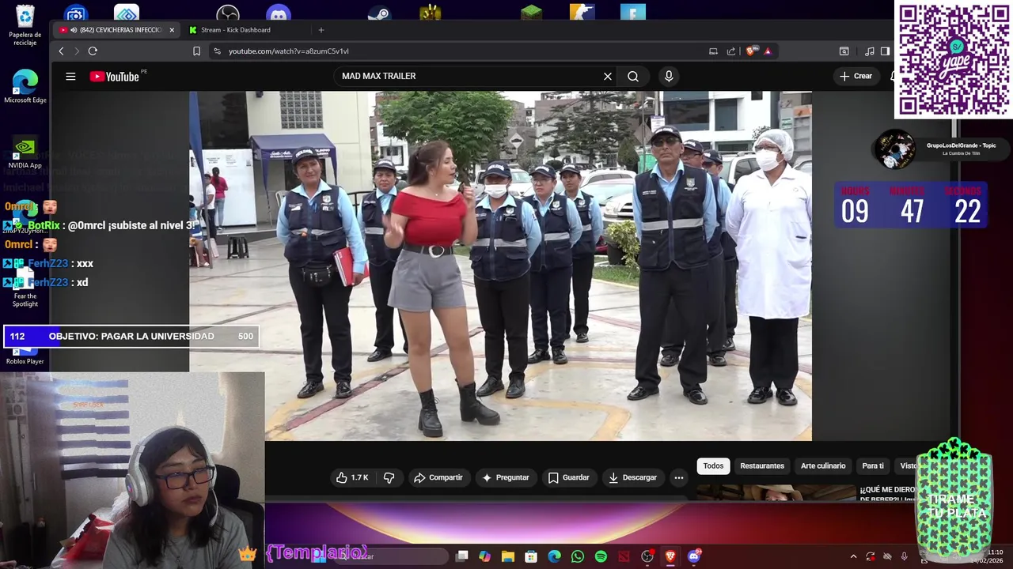Image resolution: width=1013 pixels, height=569 pixels.
Task: Open the YouTube hamburger guide menu
Action: coord(70,77)
